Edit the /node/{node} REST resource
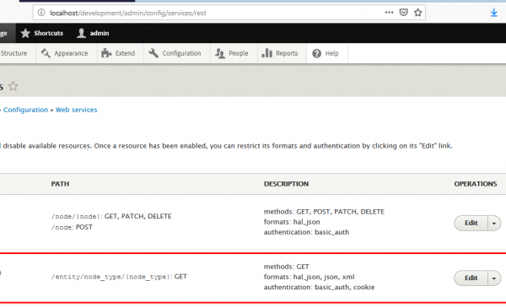The height and width of the screenshot is (308, 506). (471, 223)
